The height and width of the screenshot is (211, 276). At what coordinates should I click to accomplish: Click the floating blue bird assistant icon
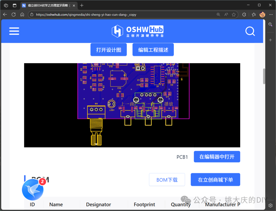click(33, 190)
